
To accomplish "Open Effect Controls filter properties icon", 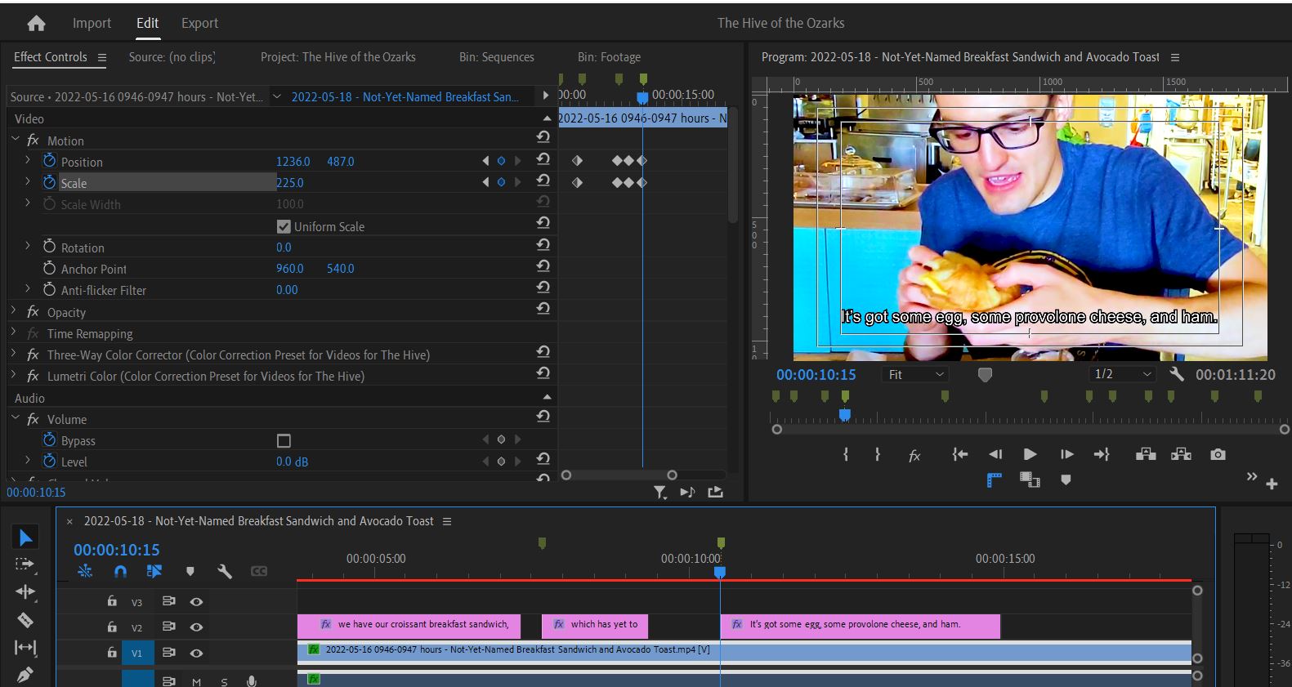I will click(660, 492).
